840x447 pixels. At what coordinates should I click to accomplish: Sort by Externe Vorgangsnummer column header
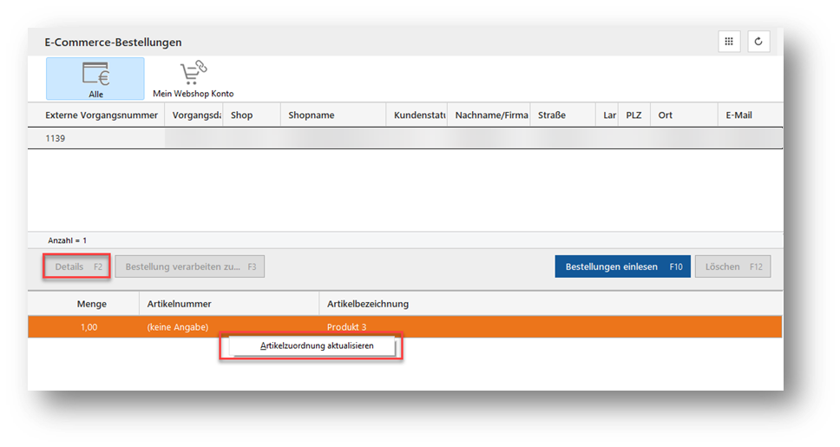(102, 115)
